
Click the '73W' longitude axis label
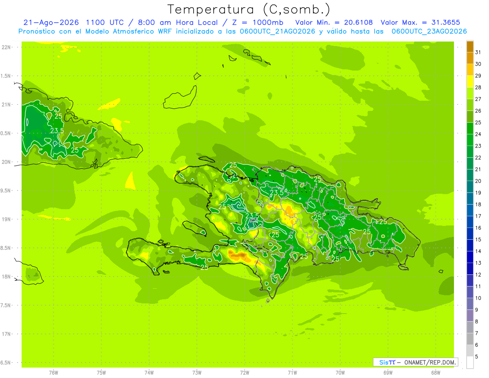197,373
